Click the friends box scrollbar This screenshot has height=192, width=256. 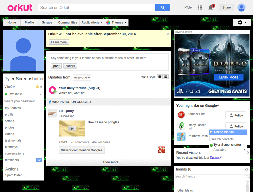pyautogui.click(x=248, y=186)
